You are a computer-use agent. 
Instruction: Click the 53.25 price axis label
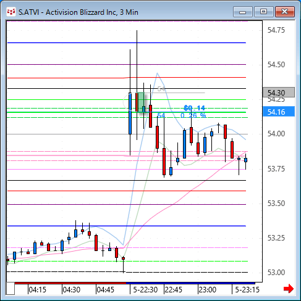pyautogui.click(x=276, y=238)
